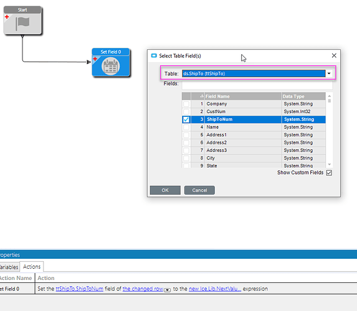Close the Select Table Field(s) dialog

(334, 55)
